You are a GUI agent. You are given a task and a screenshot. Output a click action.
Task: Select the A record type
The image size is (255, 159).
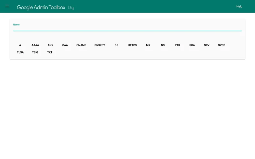[x=20, y=45]
